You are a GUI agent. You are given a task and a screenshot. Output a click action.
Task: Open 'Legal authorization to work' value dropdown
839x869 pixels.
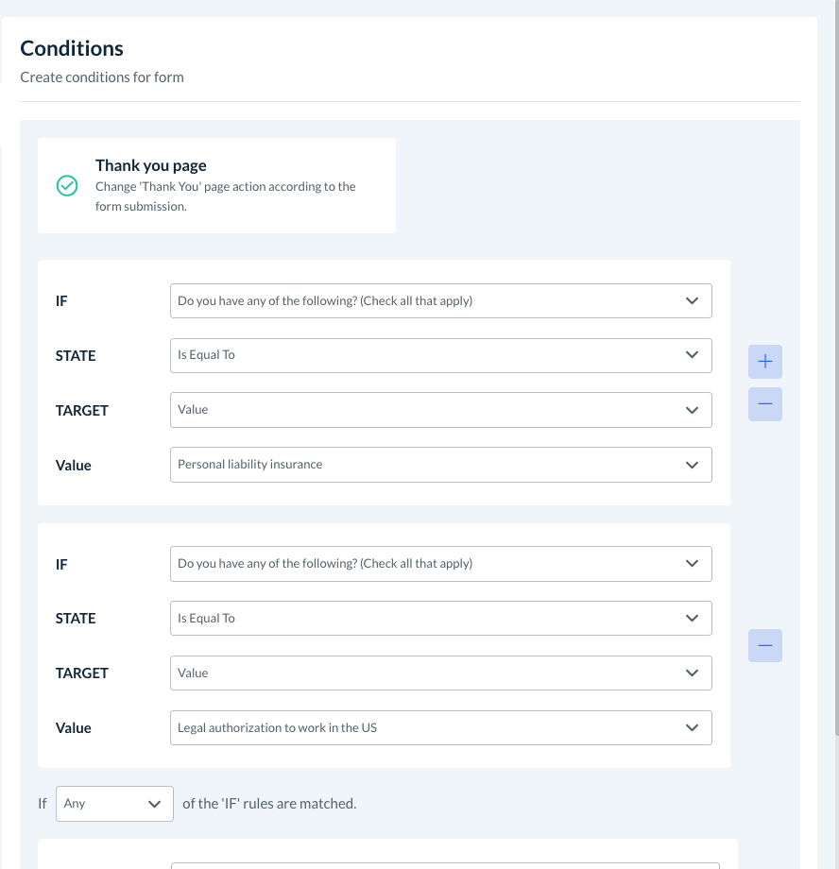[x=440, y=728]
